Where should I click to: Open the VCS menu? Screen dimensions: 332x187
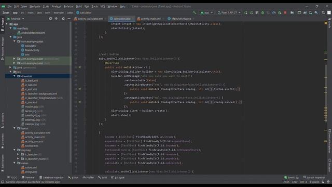pos(103,6)
